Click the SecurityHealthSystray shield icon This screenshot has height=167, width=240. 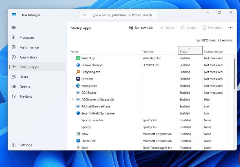click(78, 113)
